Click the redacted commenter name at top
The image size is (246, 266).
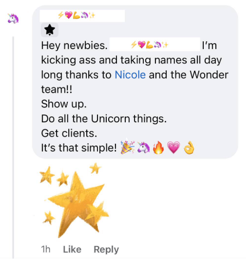(82, 16)
